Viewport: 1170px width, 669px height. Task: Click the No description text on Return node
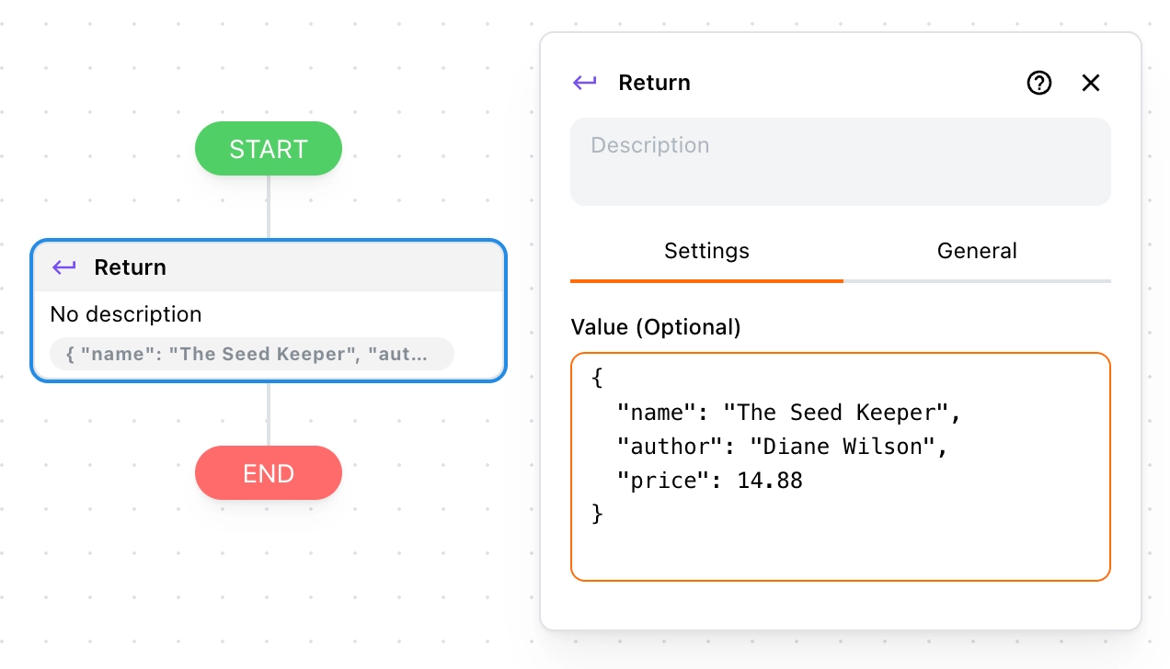pos(126,314)
